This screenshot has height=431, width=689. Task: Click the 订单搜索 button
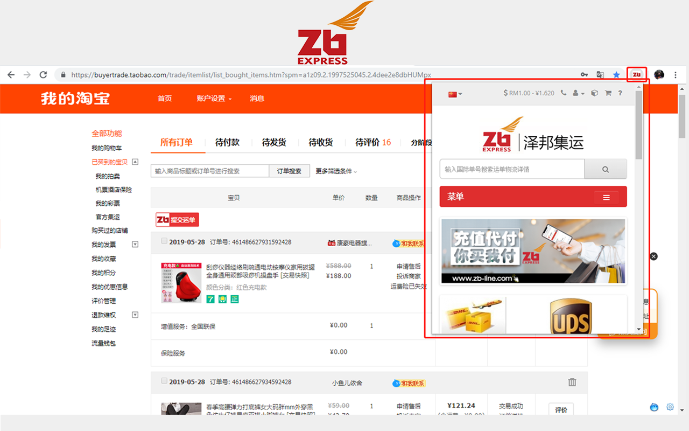(x=289, y=171)
